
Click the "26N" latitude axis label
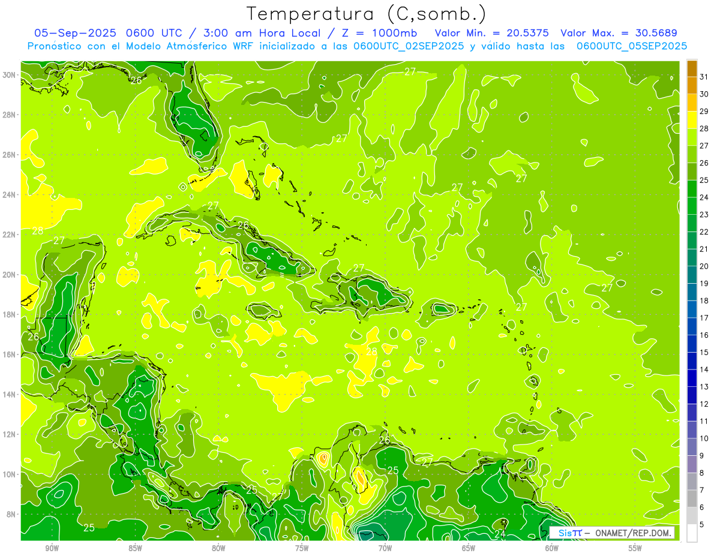(x=10, y=155)
